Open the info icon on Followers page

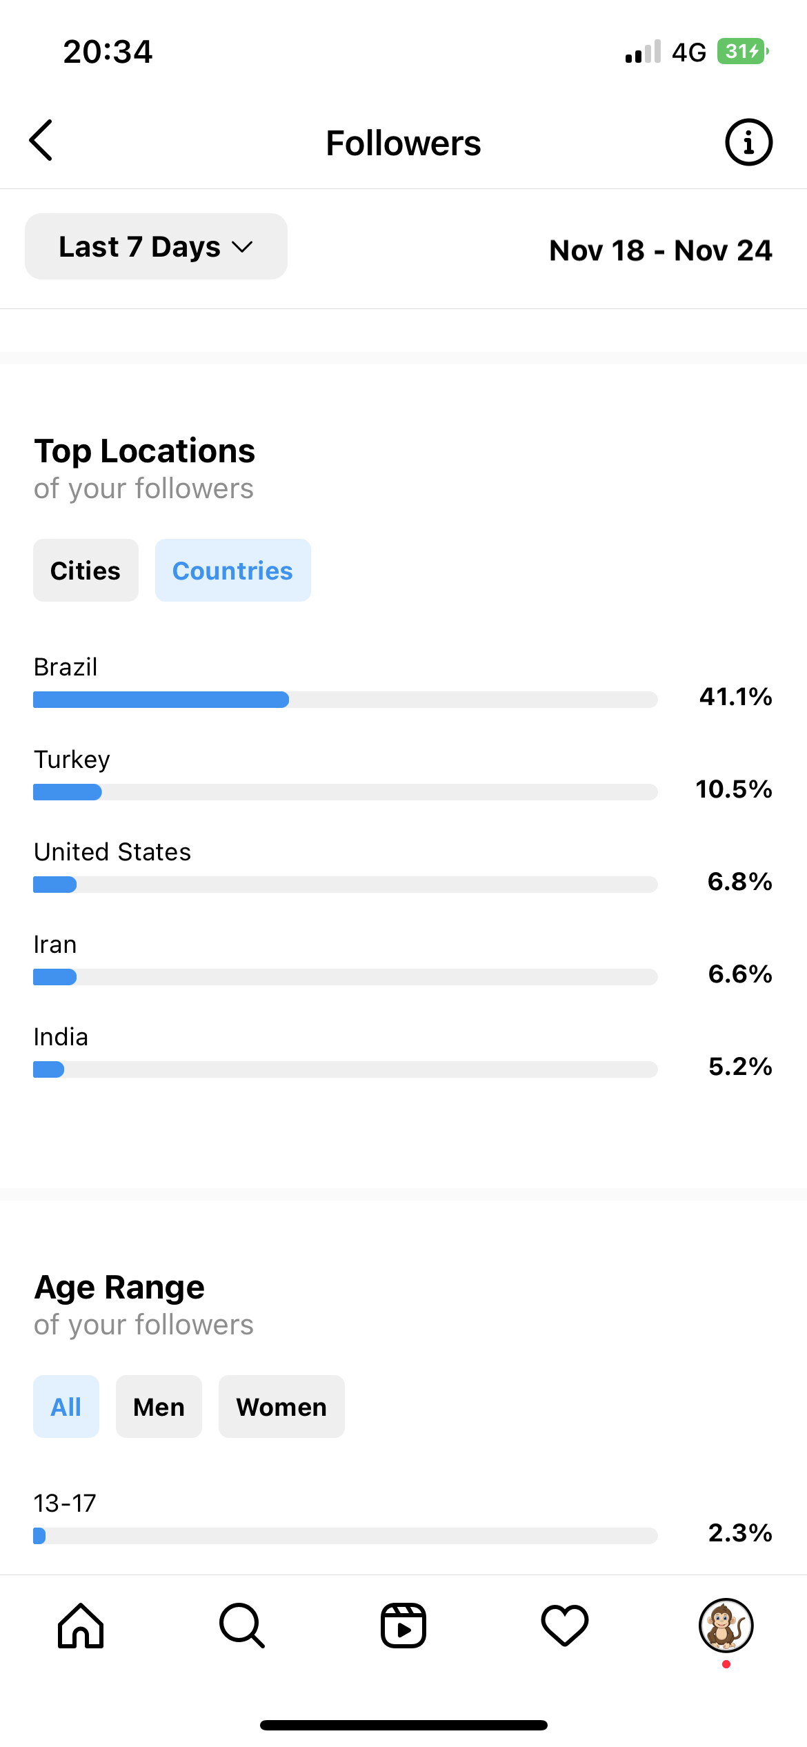tap(748, 143)
